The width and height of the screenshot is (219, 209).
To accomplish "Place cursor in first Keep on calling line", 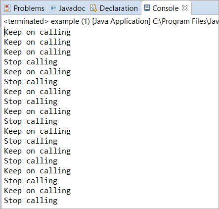I will click(x=38, y=32).
